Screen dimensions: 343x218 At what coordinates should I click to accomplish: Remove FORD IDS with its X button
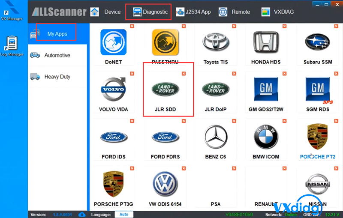pos(132,121)
